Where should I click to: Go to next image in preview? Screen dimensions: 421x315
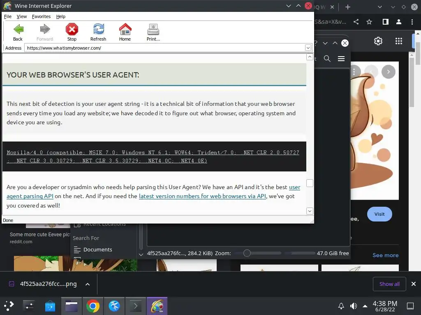pos(388,72)
